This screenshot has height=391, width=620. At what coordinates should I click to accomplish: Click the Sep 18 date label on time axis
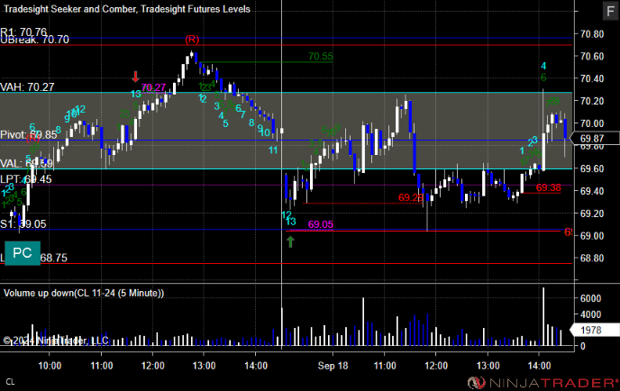click(x=333, y=366)
